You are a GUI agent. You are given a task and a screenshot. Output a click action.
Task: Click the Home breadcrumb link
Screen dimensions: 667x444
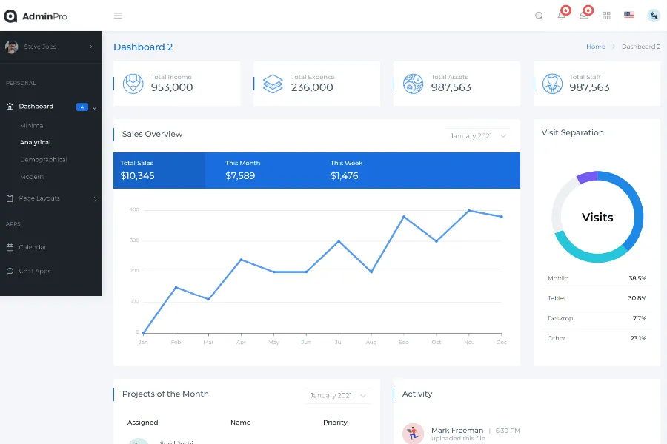click(x=595, y=47)
